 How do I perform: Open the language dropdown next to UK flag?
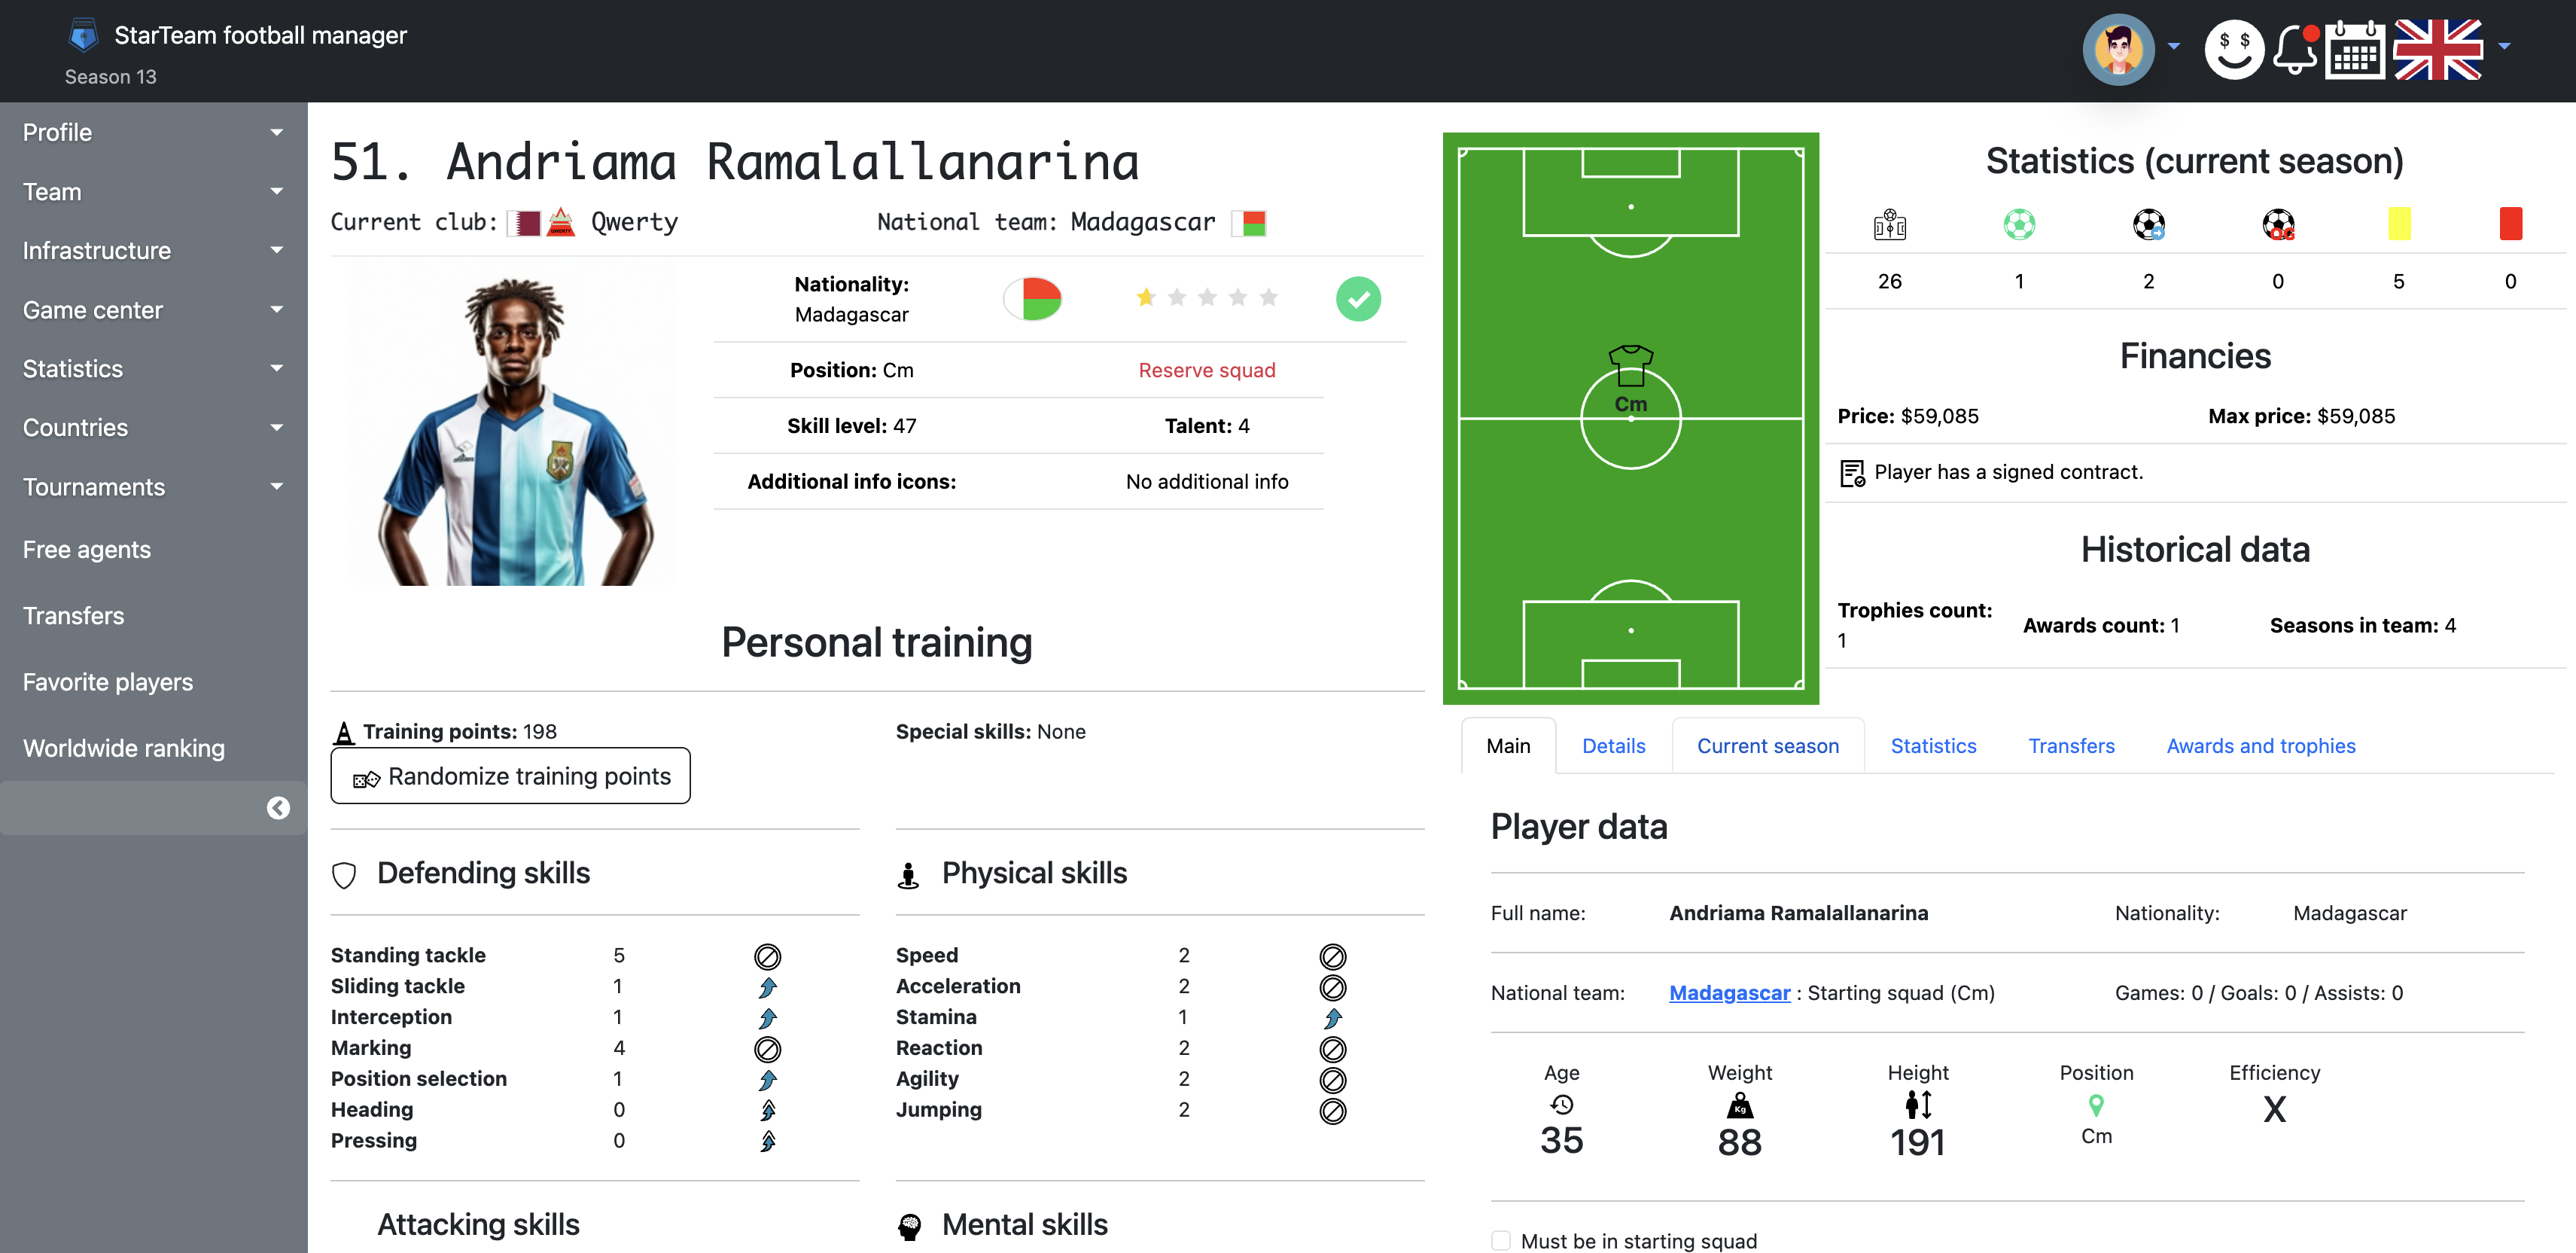tap(2505, 46)
